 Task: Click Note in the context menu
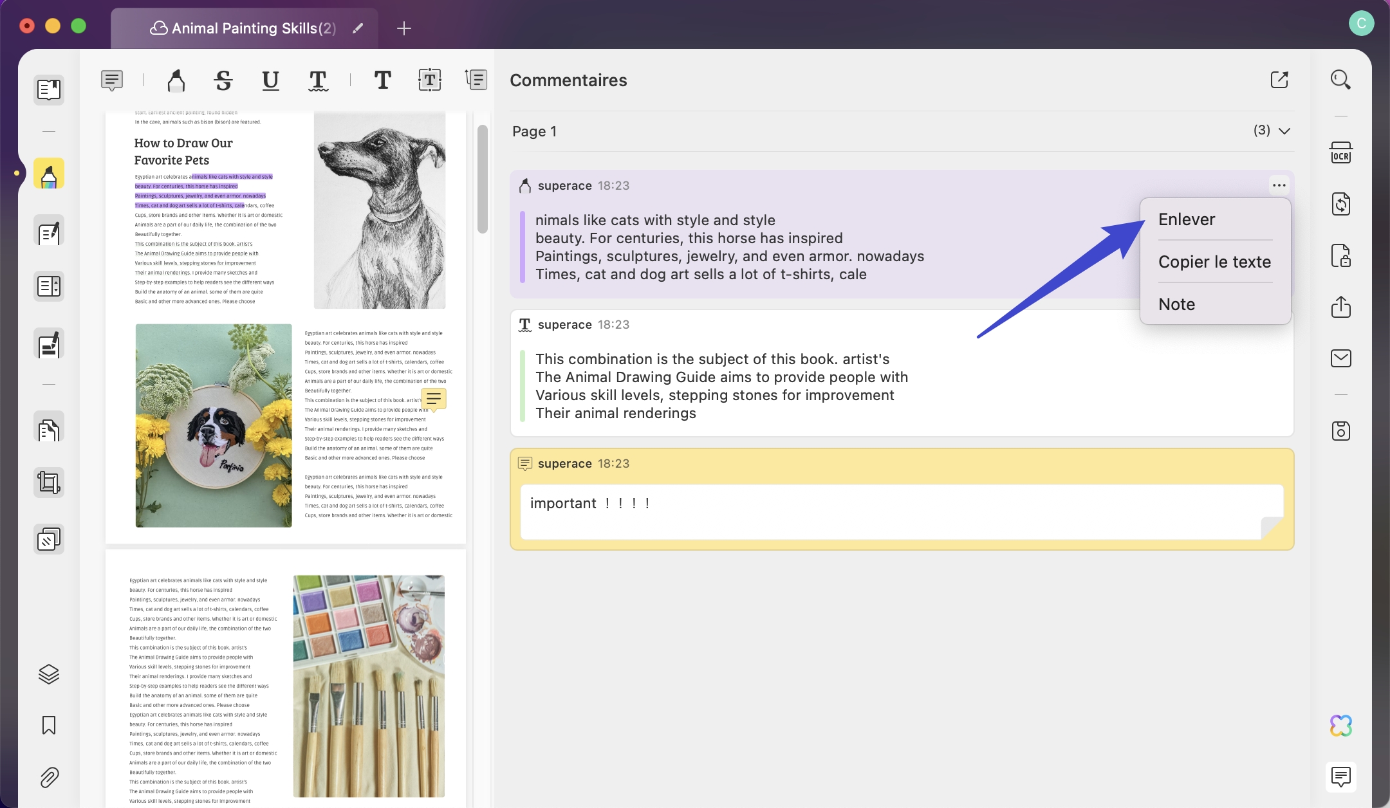point(1176,304)
